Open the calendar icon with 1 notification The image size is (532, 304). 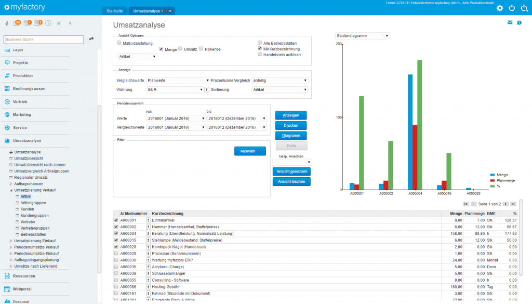pyautogui.click(x=26, y=23)
